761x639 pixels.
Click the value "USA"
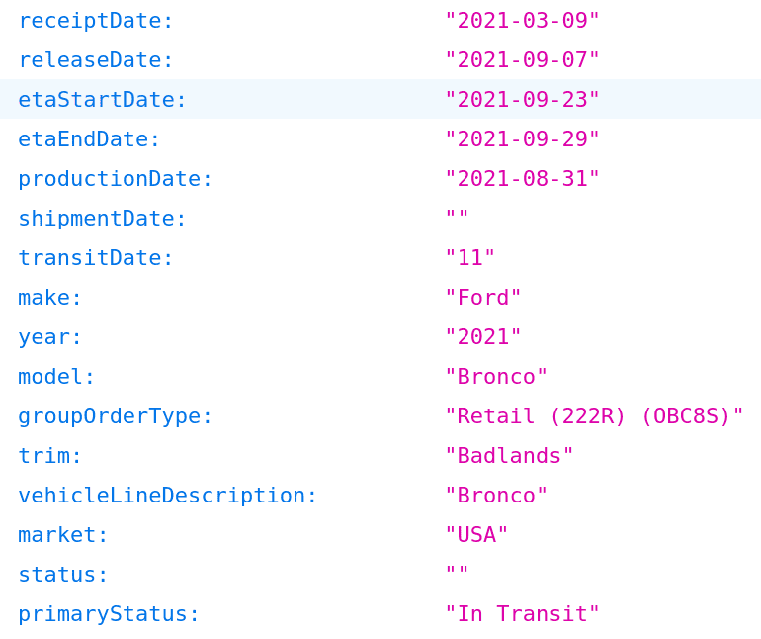[476, 535]
